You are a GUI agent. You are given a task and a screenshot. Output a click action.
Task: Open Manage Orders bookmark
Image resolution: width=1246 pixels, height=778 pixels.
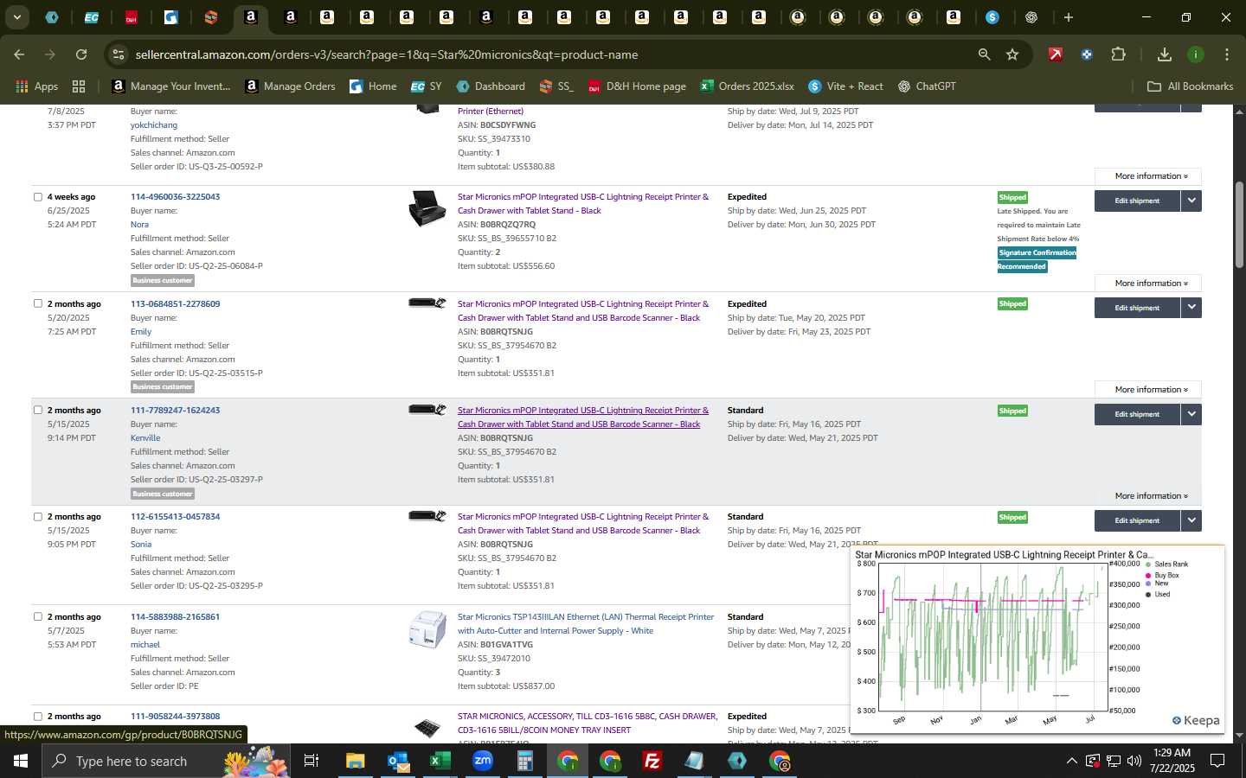coord(290,86)
